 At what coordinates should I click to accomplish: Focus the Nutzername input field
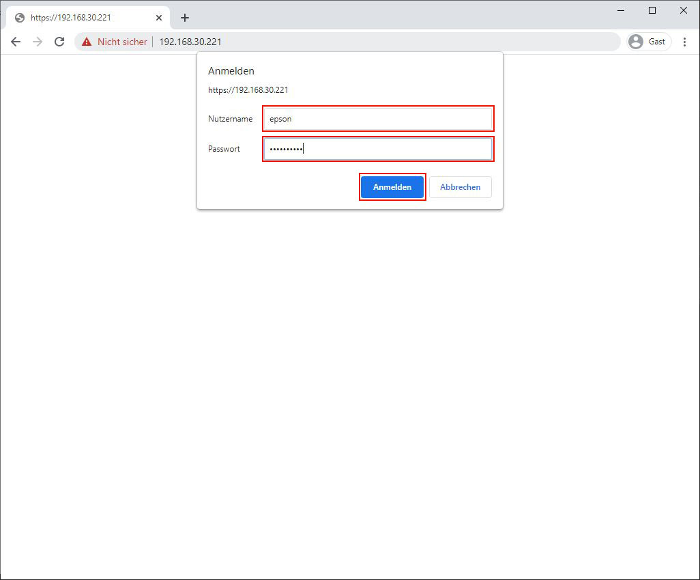tap(378, 119)
